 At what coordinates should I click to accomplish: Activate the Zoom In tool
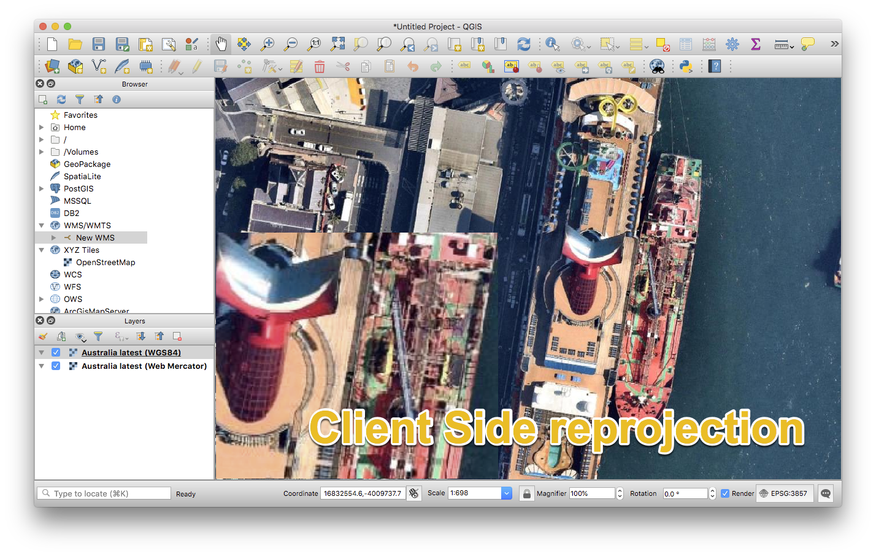pos(267,44)
